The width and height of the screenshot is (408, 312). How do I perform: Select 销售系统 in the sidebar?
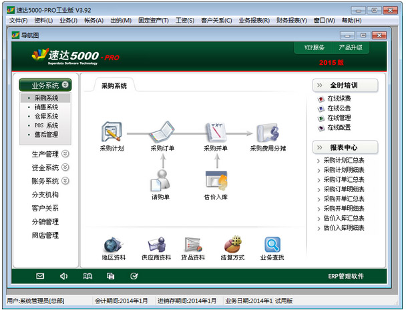click(x=46, y=107)
